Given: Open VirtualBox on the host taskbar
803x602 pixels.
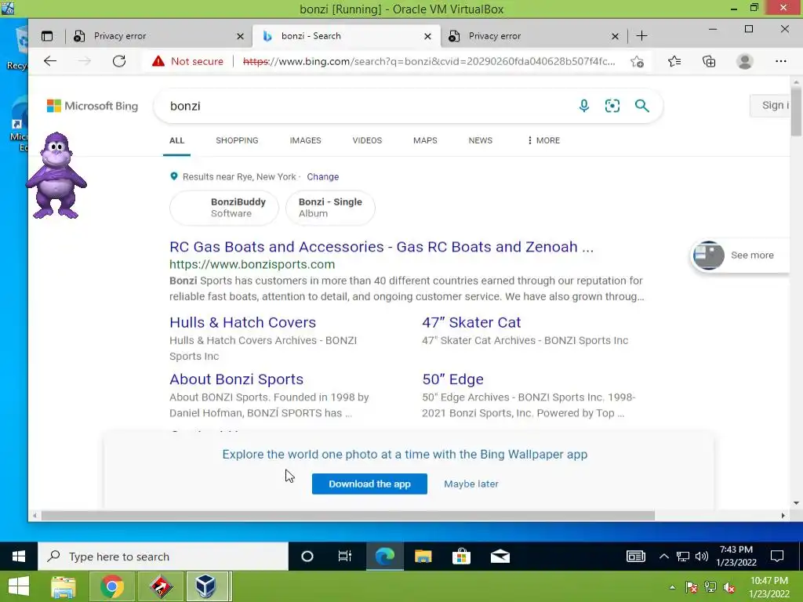Looking at the screenshot, I should (x=206, y=586).
